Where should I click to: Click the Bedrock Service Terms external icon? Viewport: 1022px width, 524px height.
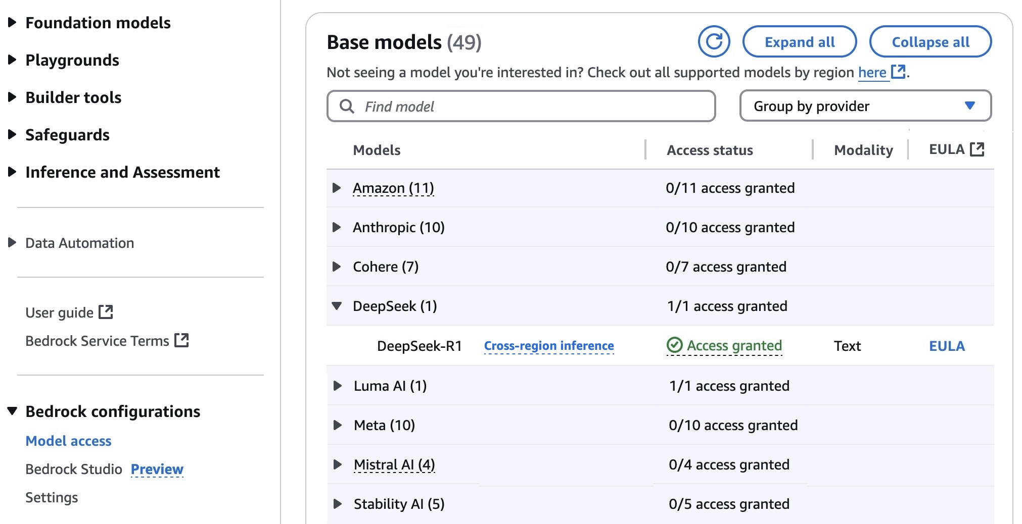tap(181, 340)
